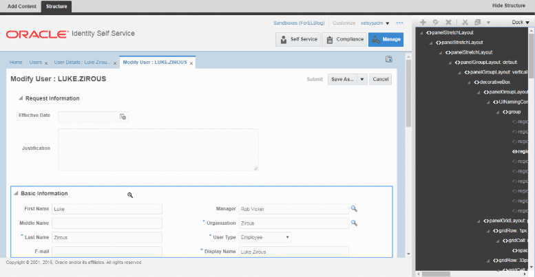Click the main page vertical scrollbar thumb
Viewport: 535px width, 277px height.
[408, 93]
